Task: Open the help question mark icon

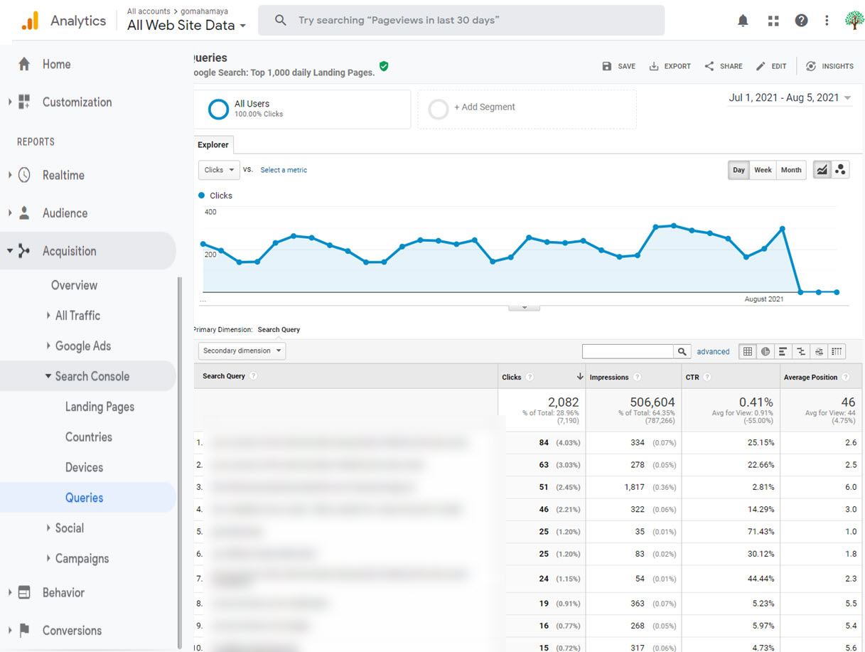Action: pos(801,21)
